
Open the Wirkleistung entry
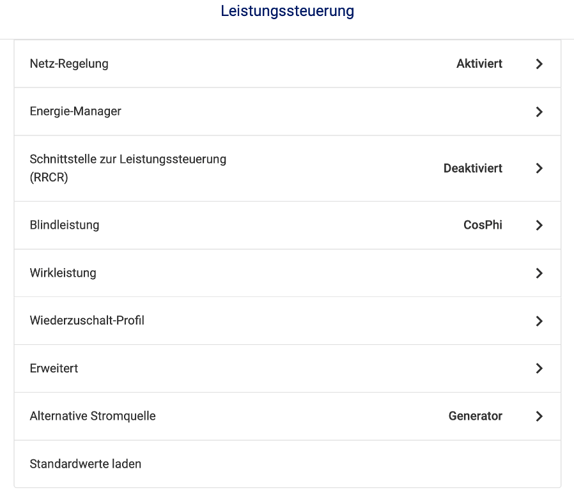click(288, 273)
